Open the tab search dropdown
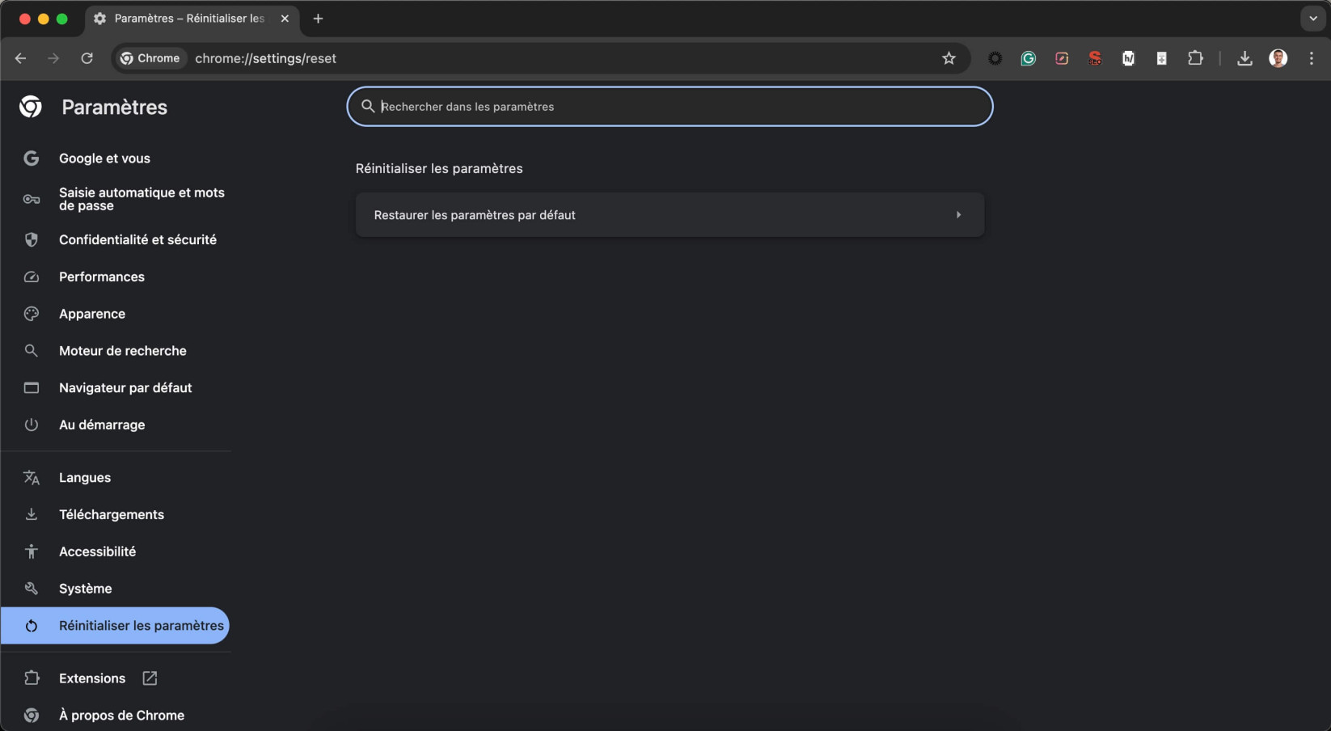 [1312, 19]
